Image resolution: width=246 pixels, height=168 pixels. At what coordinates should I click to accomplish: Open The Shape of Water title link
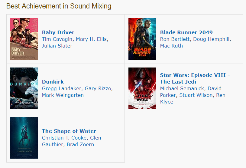(69, 131)
